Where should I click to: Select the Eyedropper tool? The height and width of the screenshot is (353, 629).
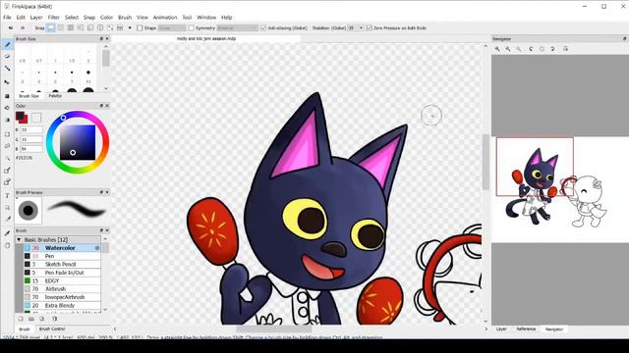click(7, 233)
